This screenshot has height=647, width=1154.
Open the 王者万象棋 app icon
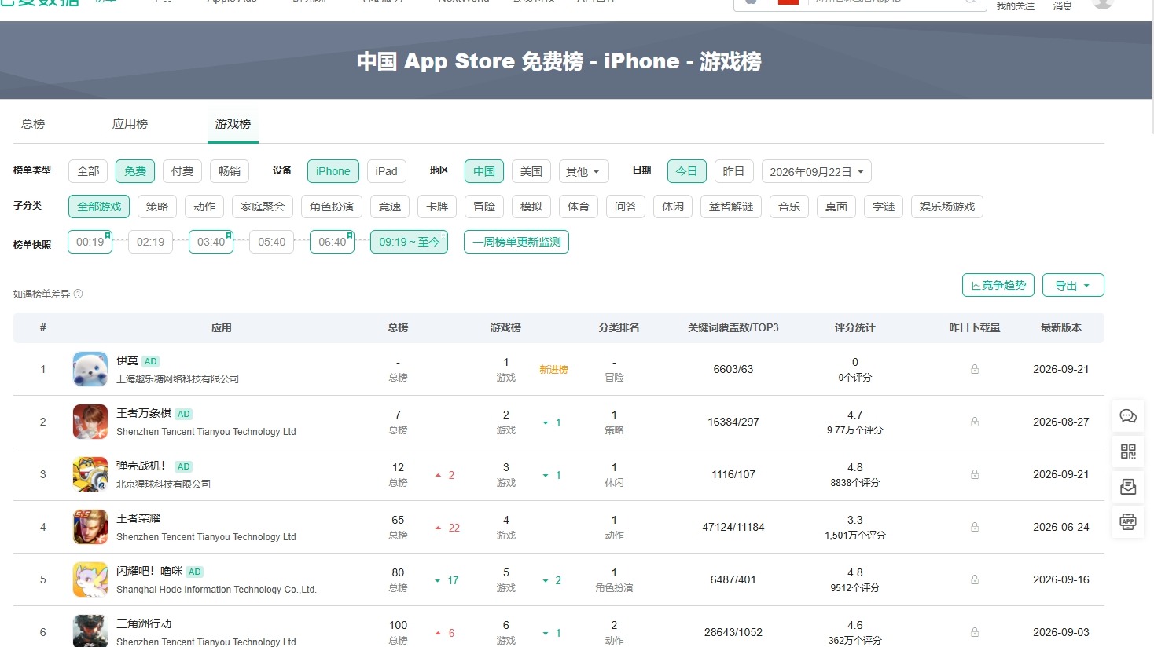[90, 422]
